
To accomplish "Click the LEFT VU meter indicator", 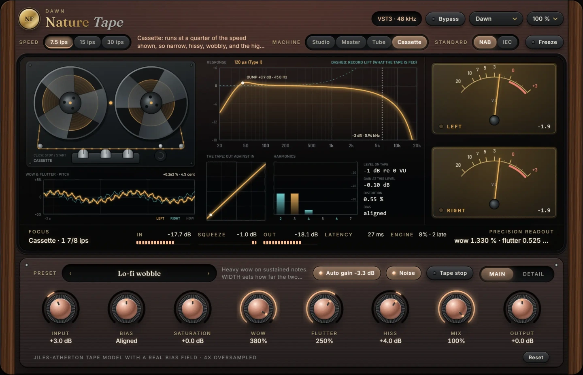I will (441, 126).
